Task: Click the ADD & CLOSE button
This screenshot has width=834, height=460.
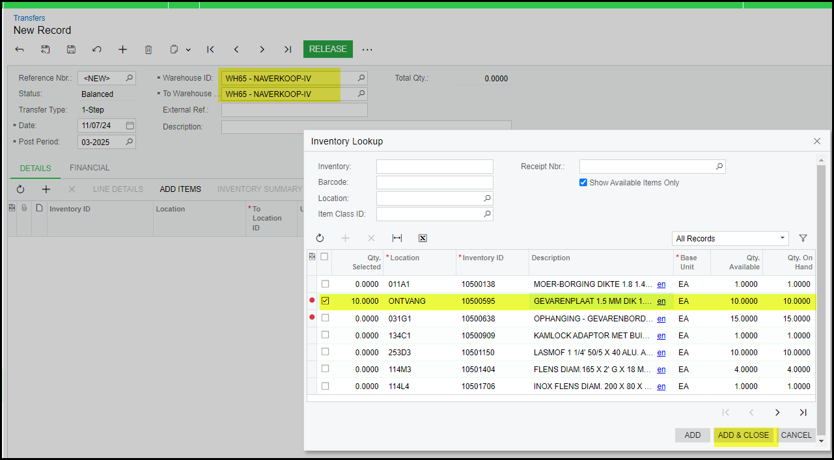Action: pyautogui.click(x=743, y=435)
